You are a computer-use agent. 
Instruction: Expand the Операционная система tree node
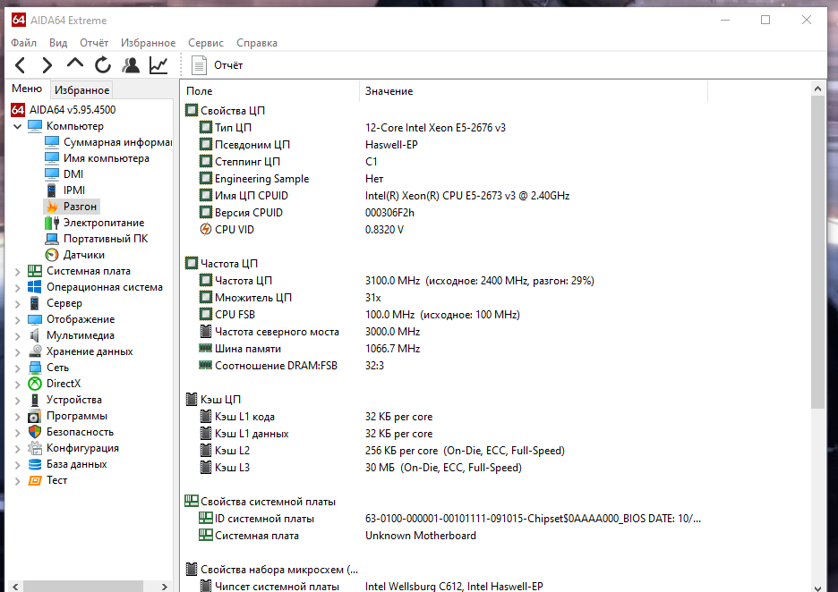click(x=17, y=288)
